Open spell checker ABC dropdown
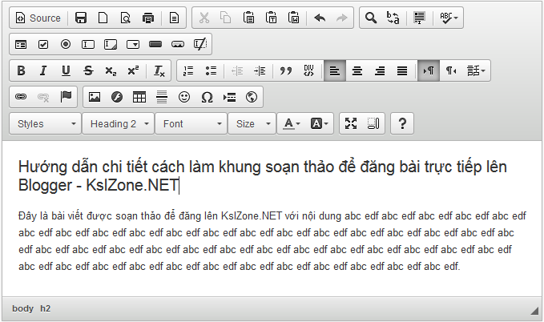 (449, 18)
